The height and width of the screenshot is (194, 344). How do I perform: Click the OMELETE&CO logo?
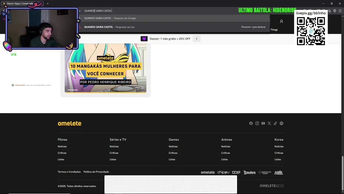click(271, 186)
